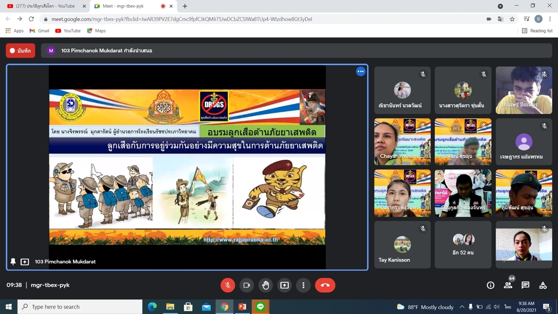
Task: Click the red recording indicator button
Action: coord(20,51)
